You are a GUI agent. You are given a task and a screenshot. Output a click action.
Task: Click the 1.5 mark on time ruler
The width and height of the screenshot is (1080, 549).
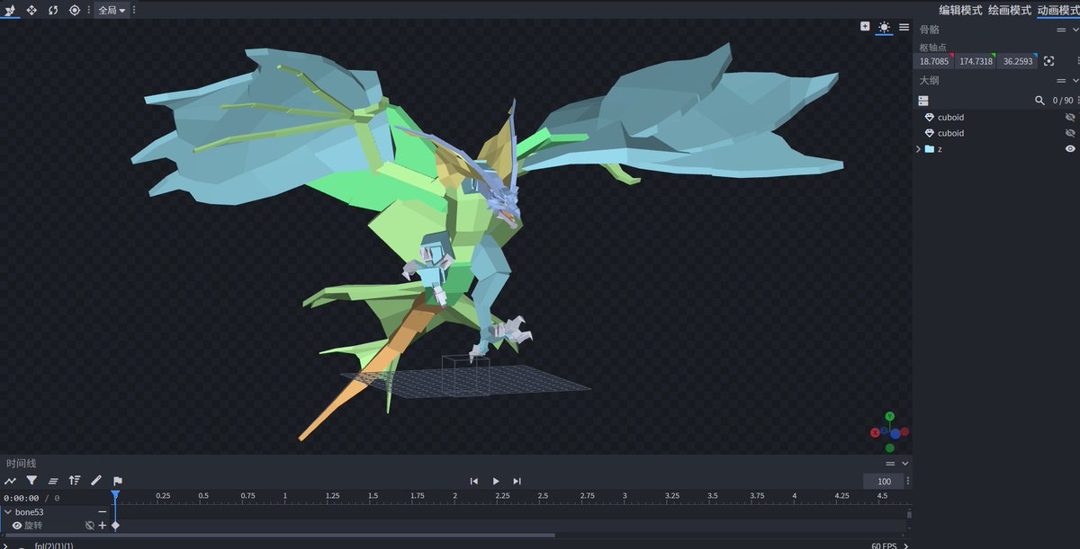[373, 496]
